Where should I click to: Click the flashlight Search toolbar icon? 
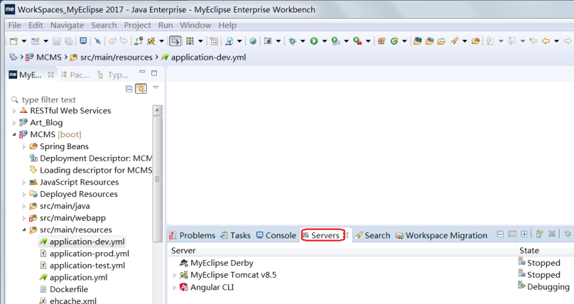454,41
